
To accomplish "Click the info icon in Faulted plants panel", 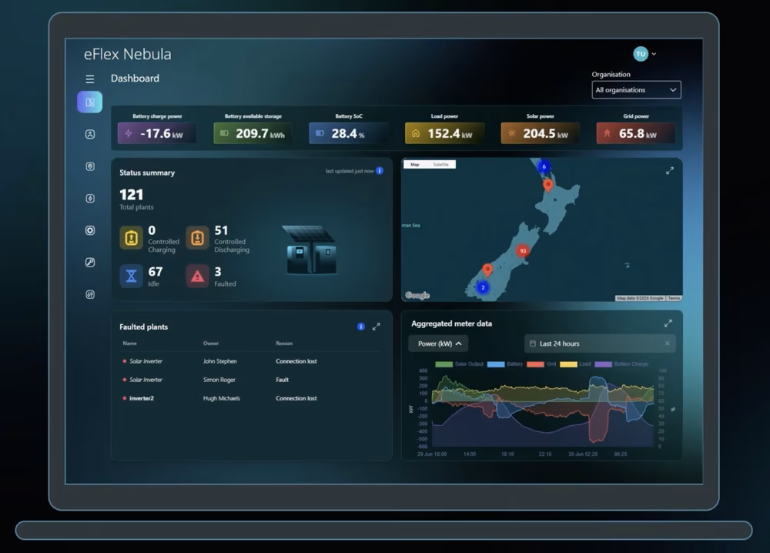I will tap(361, 327).
